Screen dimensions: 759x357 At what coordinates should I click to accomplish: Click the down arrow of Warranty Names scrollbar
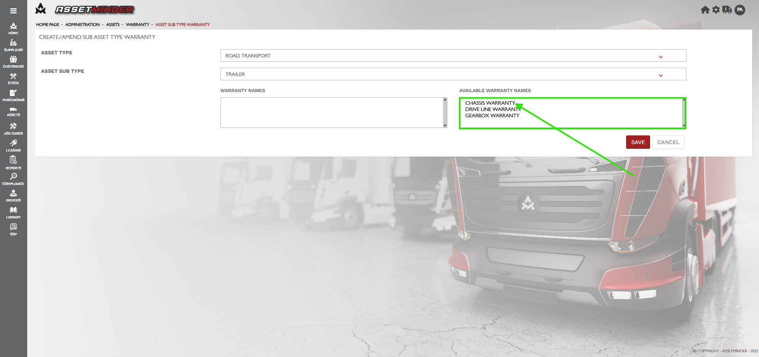(x=445, y=126)
